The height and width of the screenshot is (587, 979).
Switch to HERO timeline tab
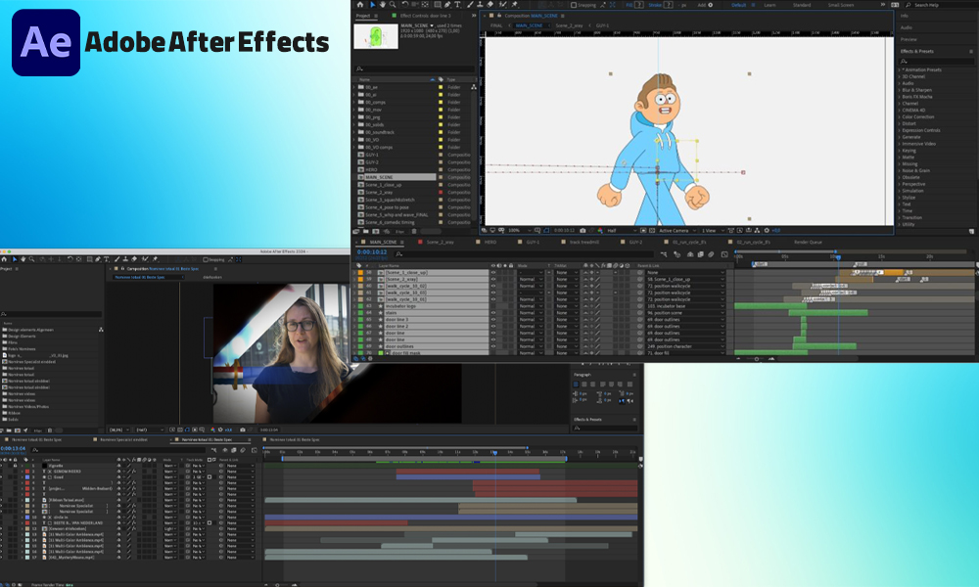point(490,242)
